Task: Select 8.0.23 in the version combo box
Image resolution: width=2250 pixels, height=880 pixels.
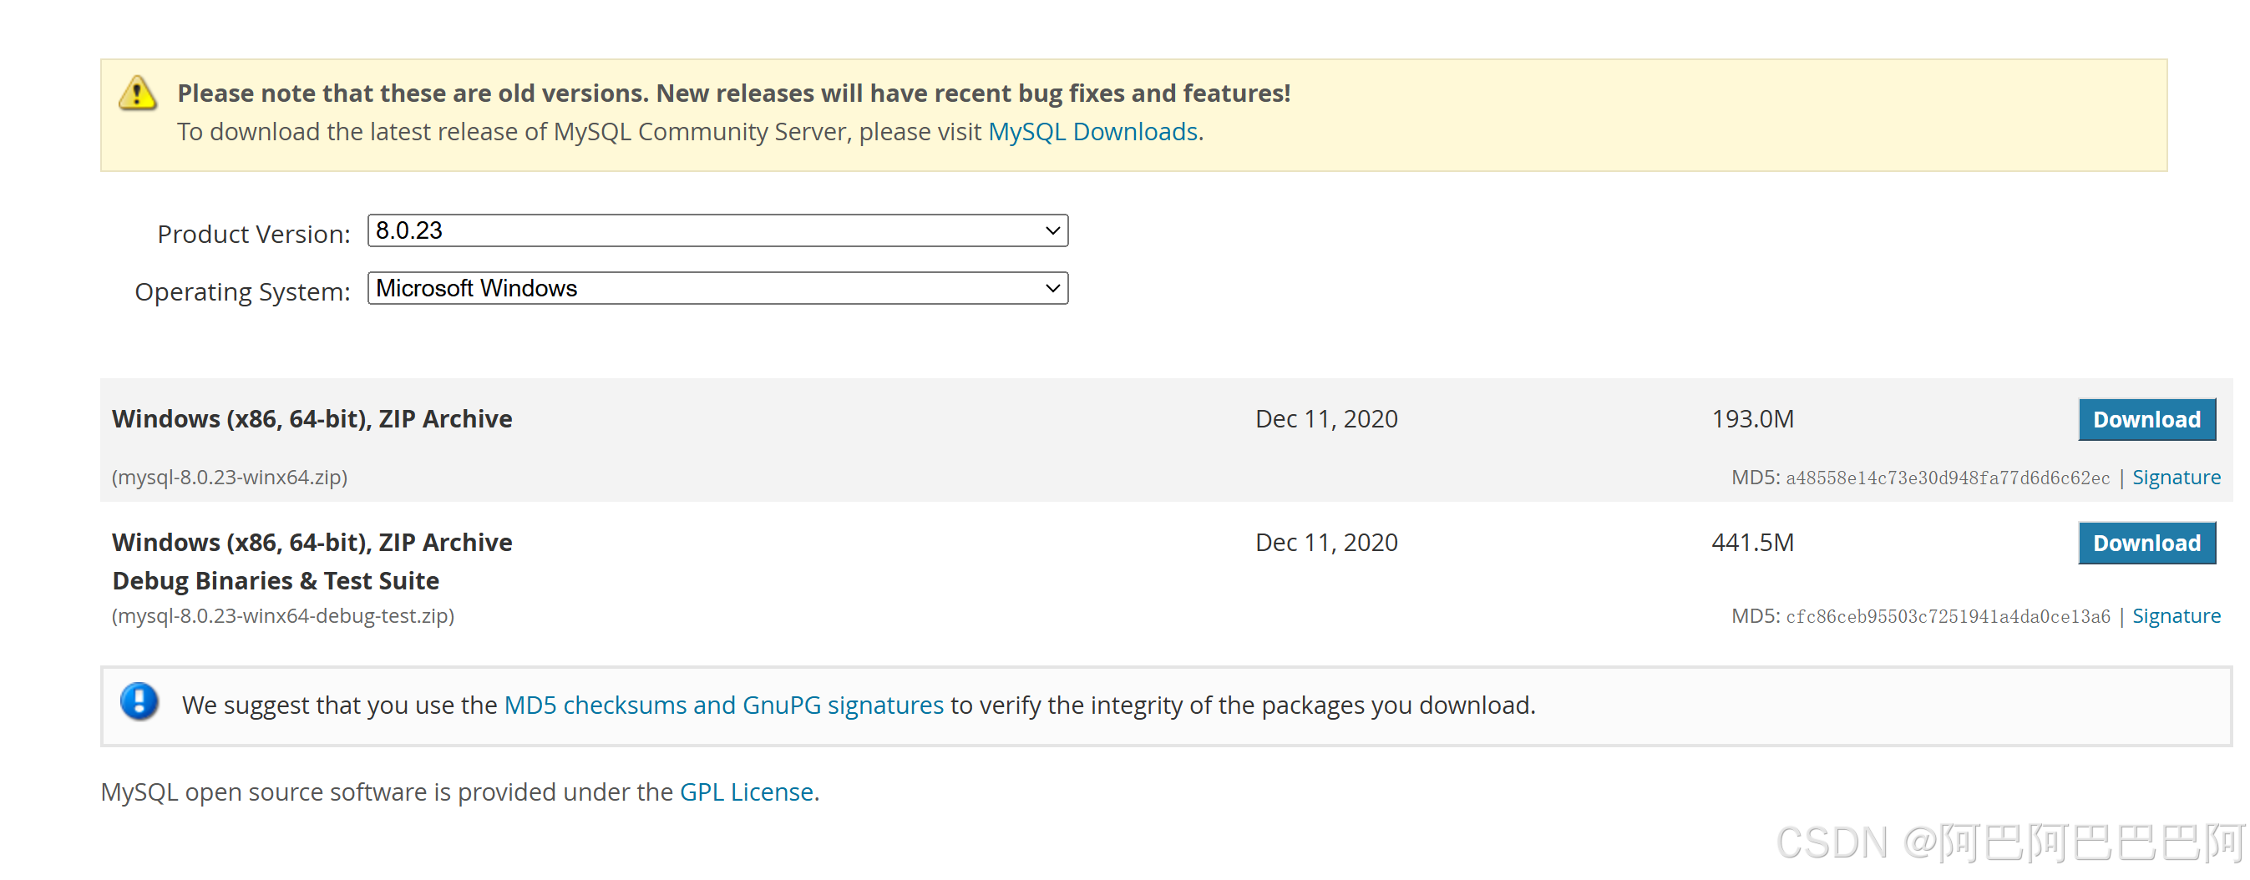Action: click(717, 230)
